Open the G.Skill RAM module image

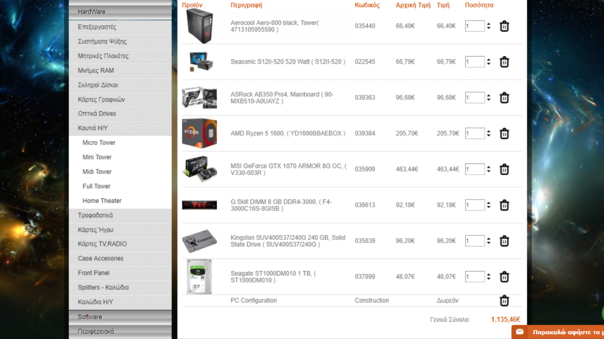coord(199,205)
